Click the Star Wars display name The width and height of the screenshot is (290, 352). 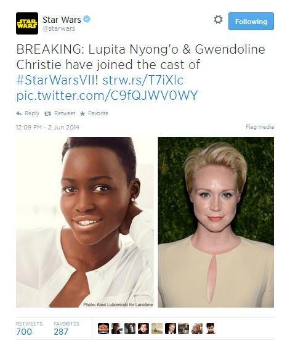coord(62,20)
